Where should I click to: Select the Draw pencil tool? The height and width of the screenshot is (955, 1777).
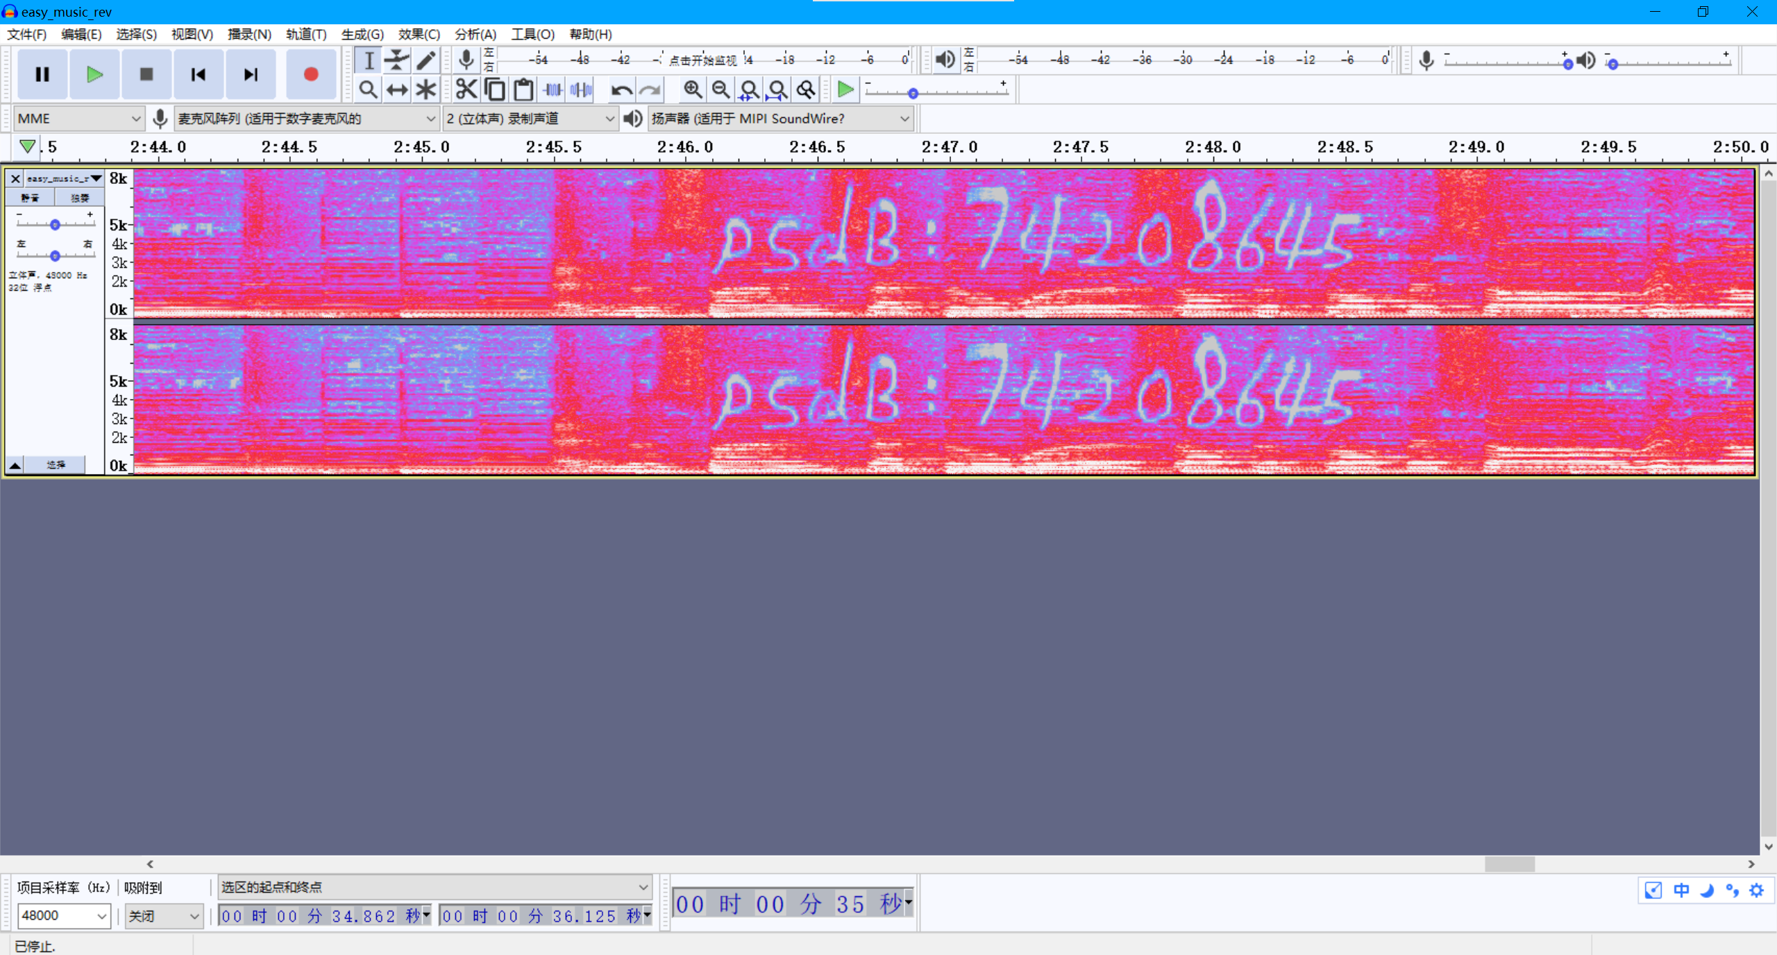pyautogui.click(x=426, y=60)
